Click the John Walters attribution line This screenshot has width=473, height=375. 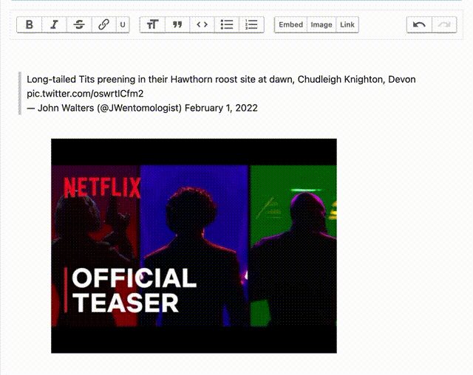(x=142, y=108)
